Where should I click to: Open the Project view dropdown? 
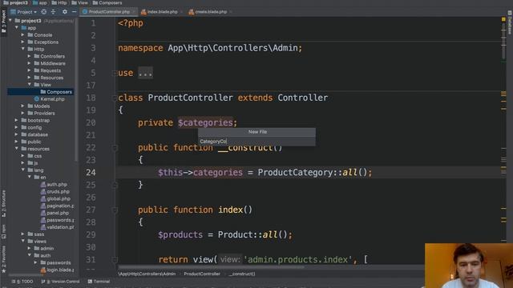pos(23,12)
